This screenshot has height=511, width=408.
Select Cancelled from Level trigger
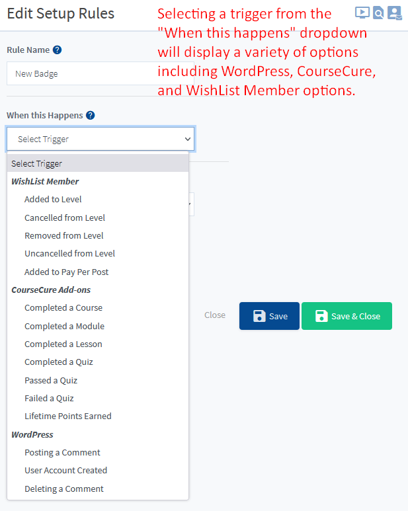(x=98, y=217)
